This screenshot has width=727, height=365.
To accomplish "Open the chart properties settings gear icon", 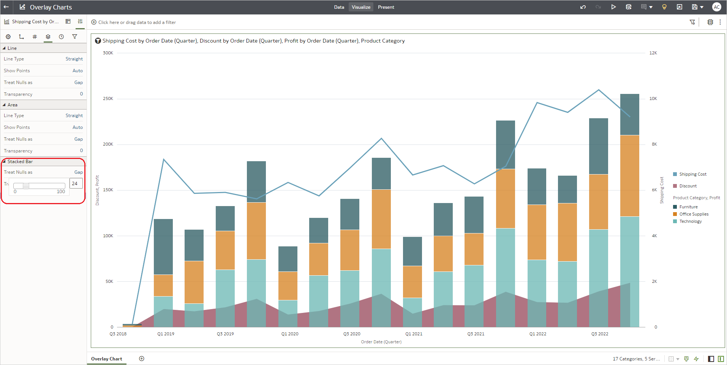I will pyautogui.click(x=8, y=36).
